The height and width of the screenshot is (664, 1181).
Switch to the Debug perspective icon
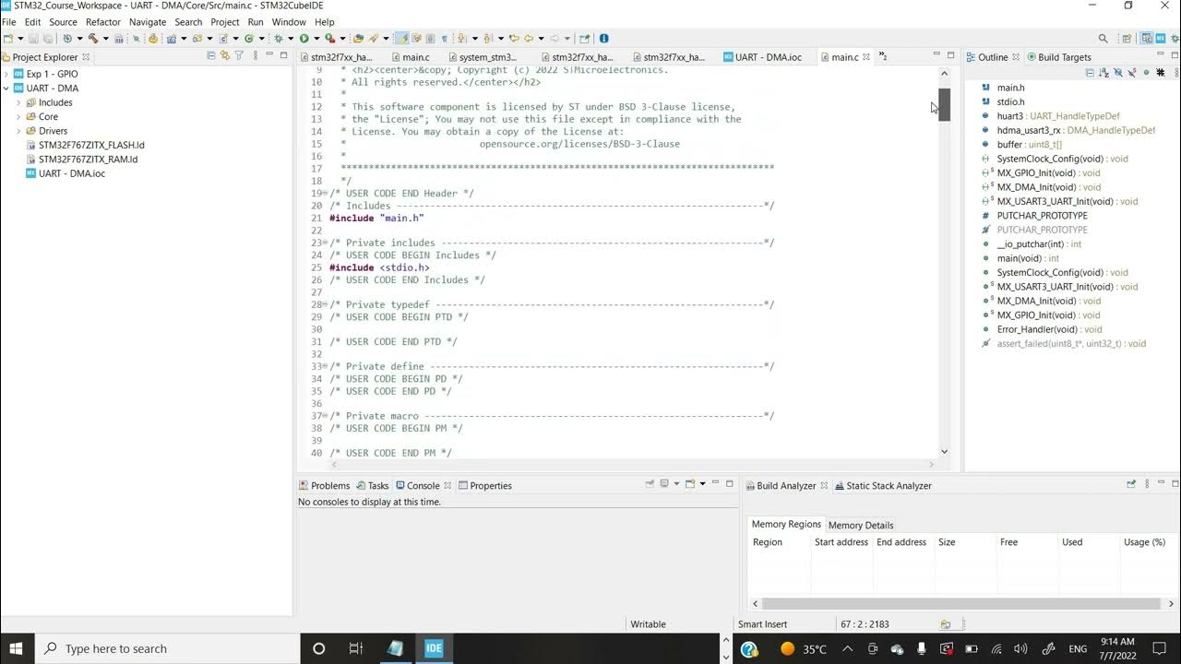(x=1173, y=39)
